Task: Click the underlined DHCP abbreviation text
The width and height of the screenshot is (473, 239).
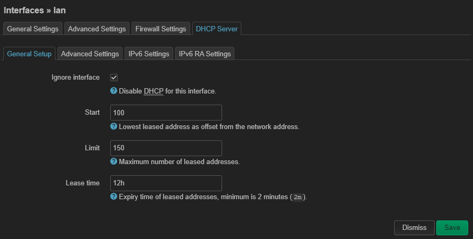Action: [153, 91]
